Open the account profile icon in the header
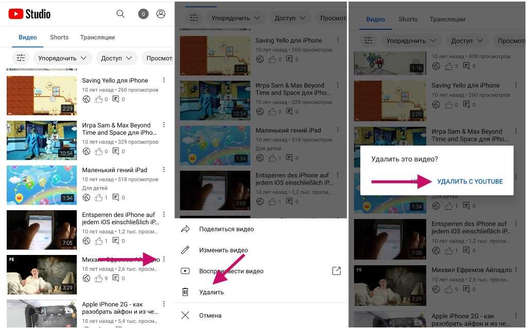The height and width of the screenshot is (329, 527). pos(161,14)
